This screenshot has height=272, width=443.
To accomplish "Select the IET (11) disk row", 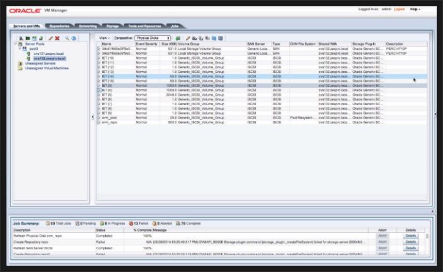I will point(262,62).
